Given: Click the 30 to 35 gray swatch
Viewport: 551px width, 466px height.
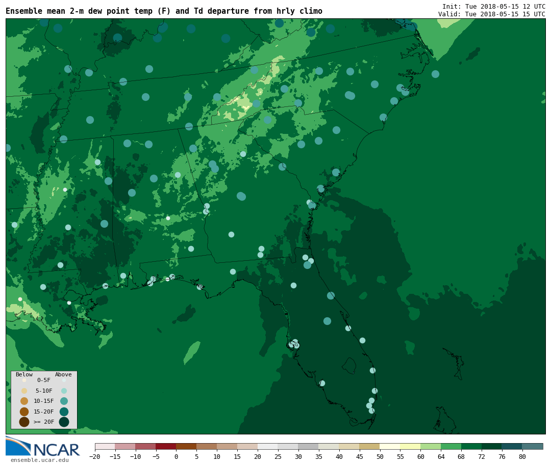Looking at the screenshot, I should [309, 446].
